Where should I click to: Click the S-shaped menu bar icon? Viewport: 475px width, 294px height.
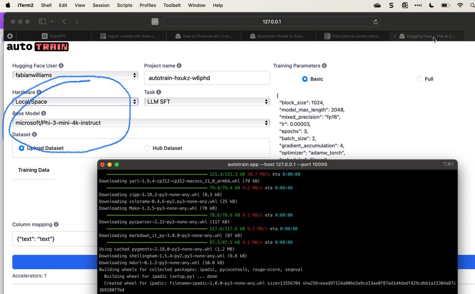(x=391, y=5)
